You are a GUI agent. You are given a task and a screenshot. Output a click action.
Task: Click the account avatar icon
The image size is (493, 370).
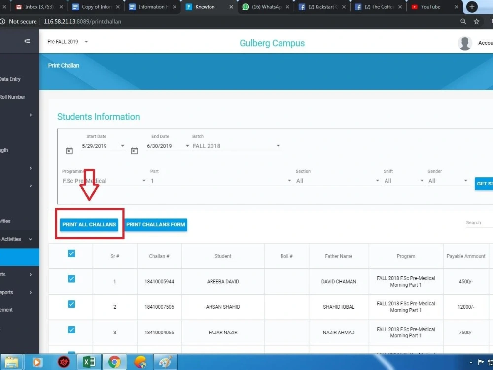(x=465, y=43)
